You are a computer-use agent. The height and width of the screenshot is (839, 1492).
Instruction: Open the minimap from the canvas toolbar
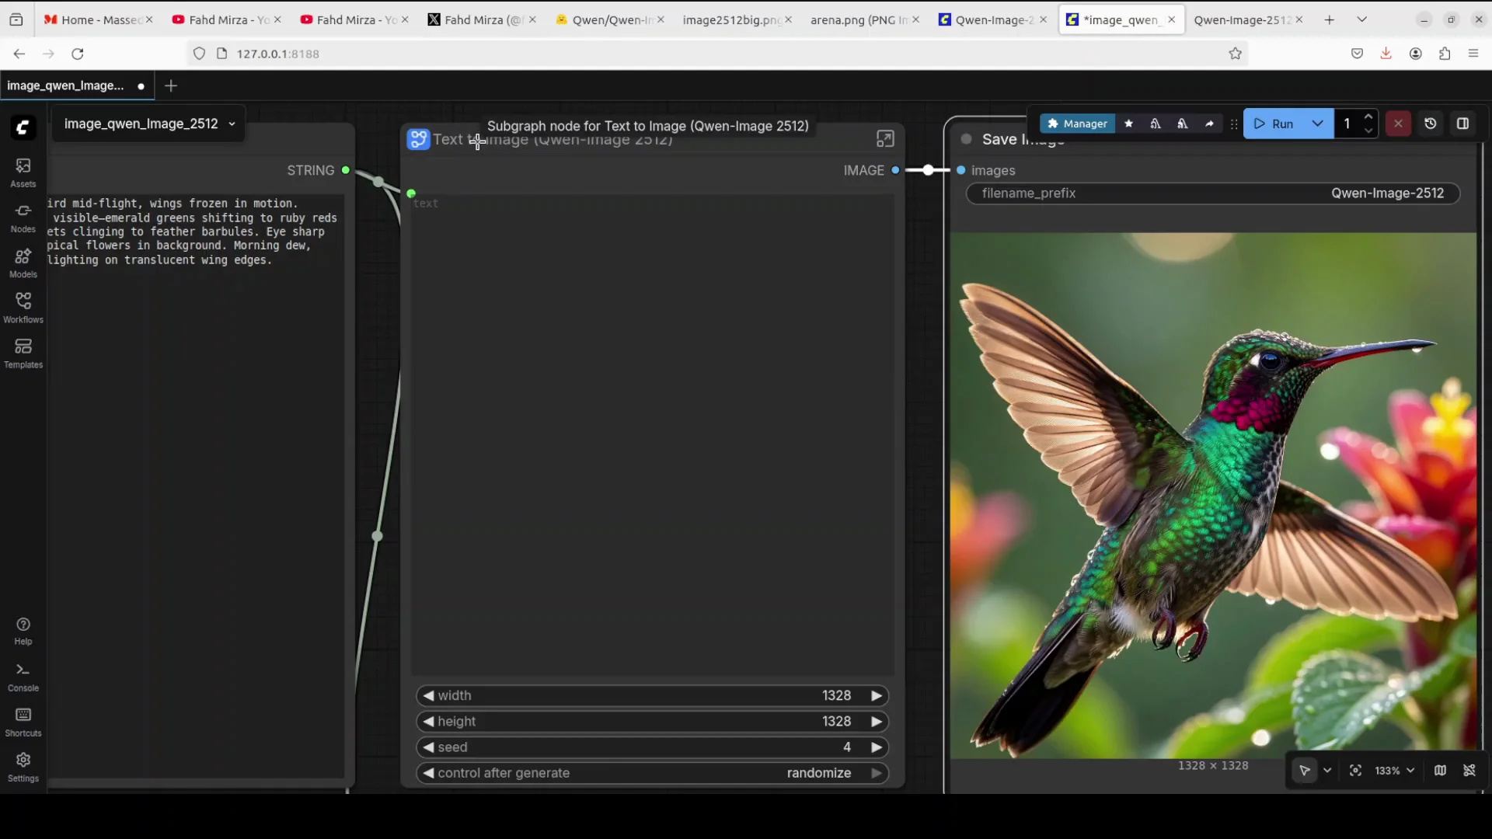[x=1440, y=771]
